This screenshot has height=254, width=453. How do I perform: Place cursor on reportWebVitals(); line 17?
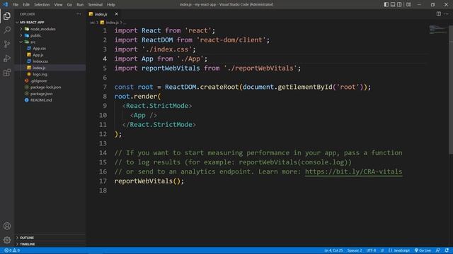pos(149,181)
